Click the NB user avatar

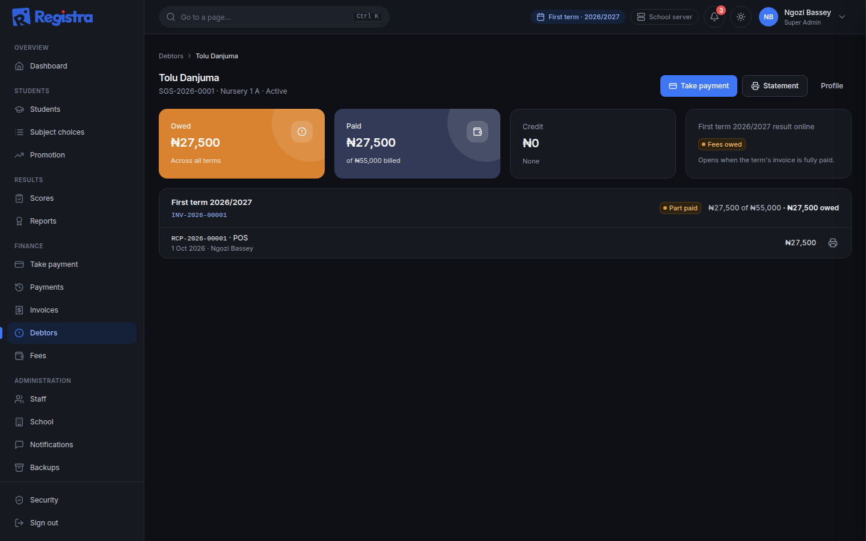(769, 17)
